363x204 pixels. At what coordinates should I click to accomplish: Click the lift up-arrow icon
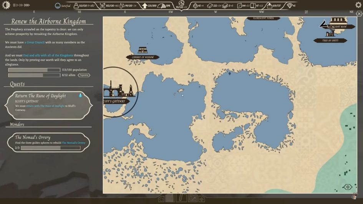coord(145,5)
